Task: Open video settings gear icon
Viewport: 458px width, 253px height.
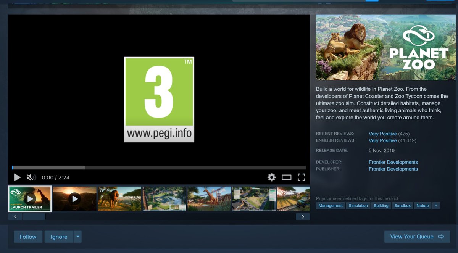Action: pyautogui.click(x=271, y=177)
